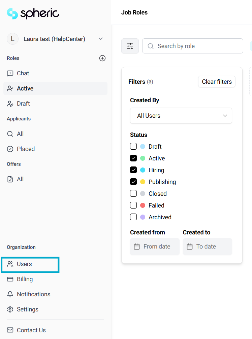Click the Spheric logo

33,13
